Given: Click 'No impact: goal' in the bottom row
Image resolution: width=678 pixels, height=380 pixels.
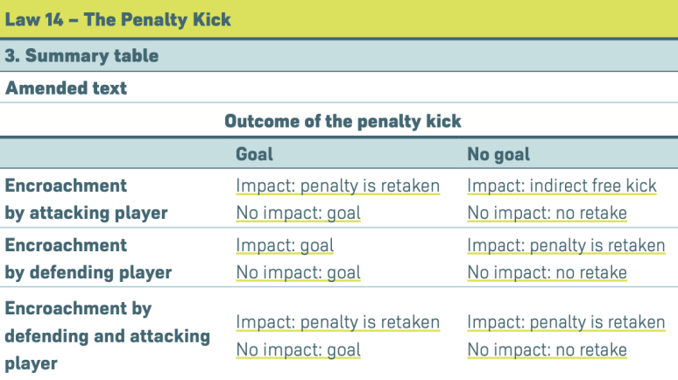Looking at the screenshot, I should [298, 349].
